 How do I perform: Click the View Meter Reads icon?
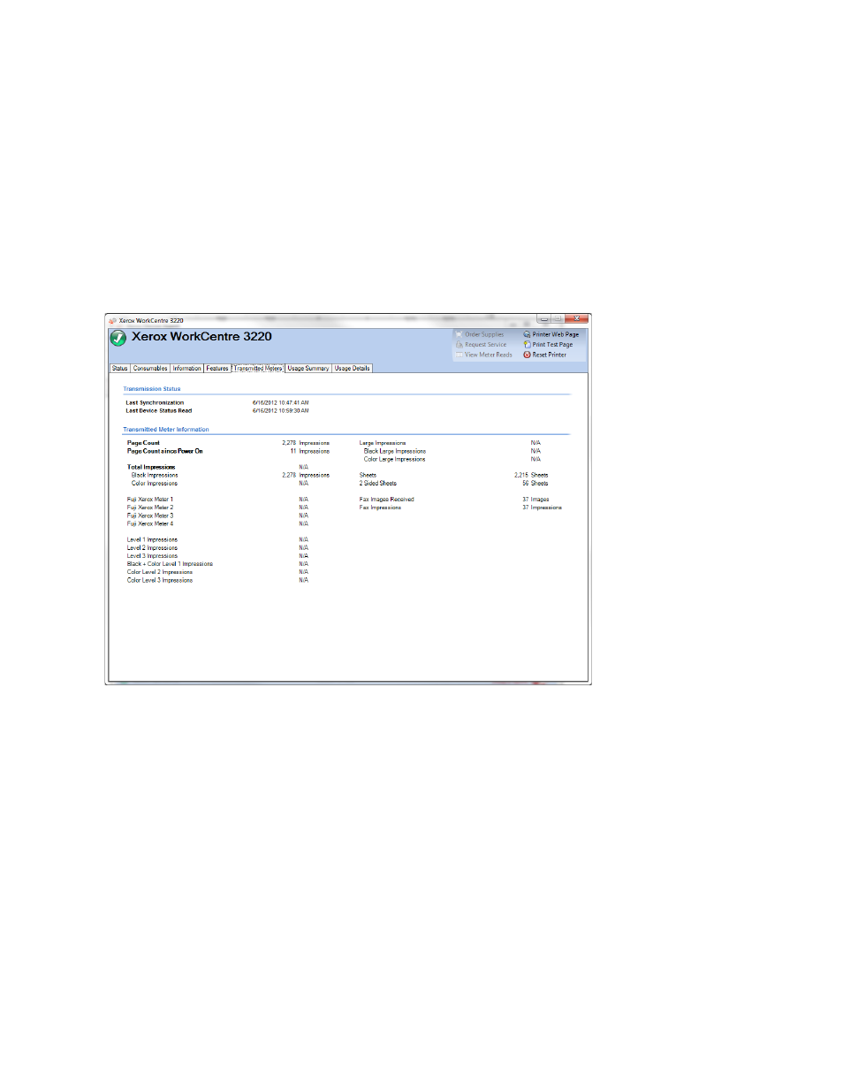click(x=459, y=355)
